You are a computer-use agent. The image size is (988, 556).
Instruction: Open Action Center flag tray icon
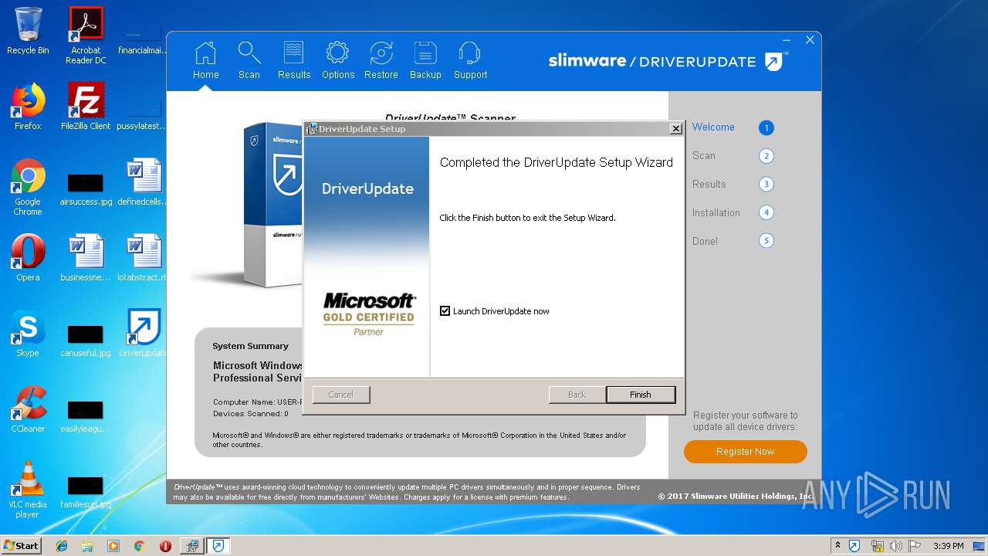point(914,546)
